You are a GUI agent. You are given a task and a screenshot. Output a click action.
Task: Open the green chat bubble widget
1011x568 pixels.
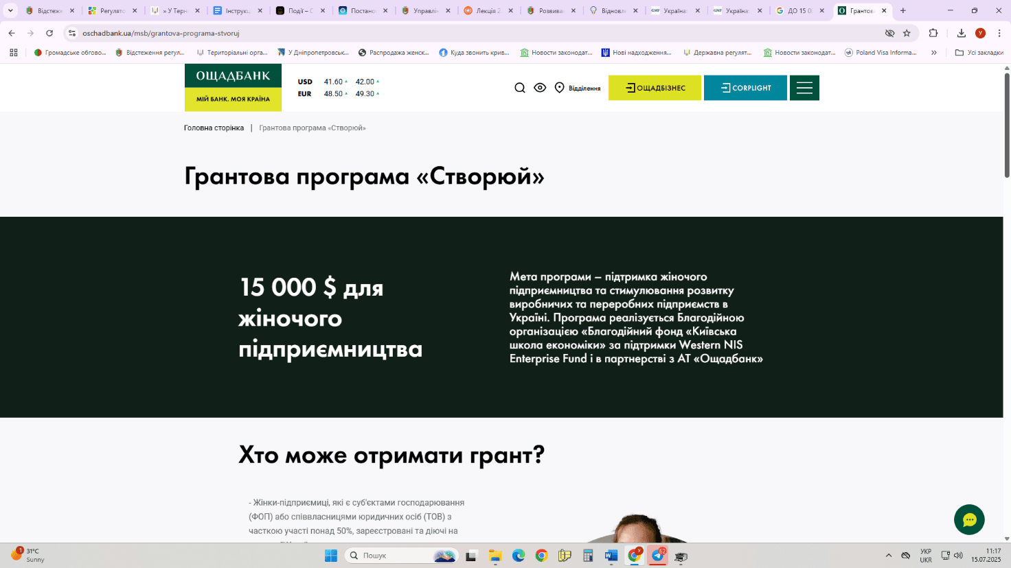[x=969, y=520]
